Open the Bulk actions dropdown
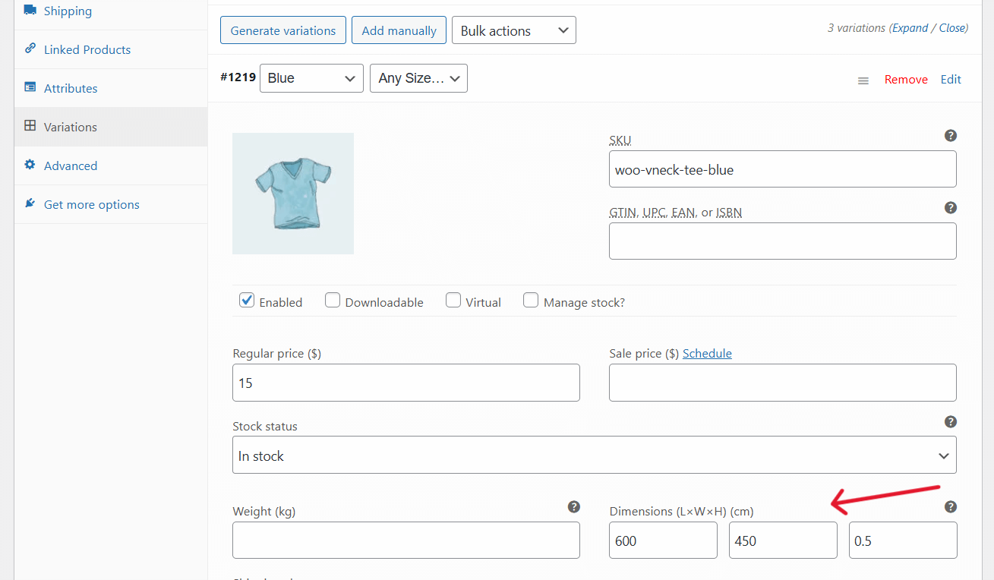The height and width of the screenshot is (580, 994). point(513,30)
